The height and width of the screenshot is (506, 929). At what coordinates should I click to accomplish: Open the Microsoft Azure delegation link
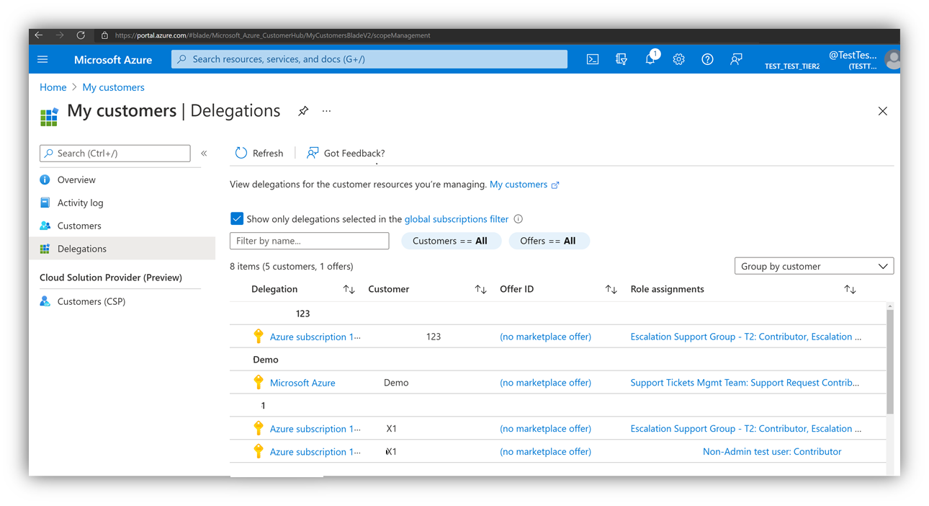pos(302,383)
